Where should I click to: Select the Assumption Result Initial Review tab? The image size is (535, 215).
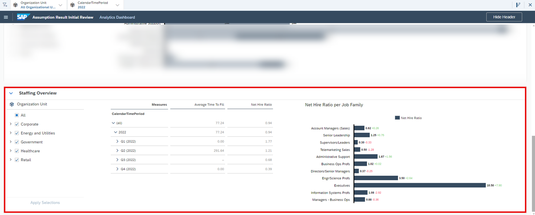point(63,17)
